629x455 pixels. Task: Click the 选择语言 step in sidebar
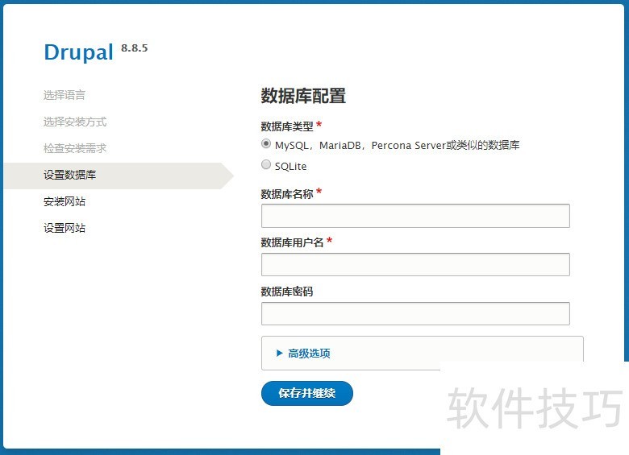65,95
